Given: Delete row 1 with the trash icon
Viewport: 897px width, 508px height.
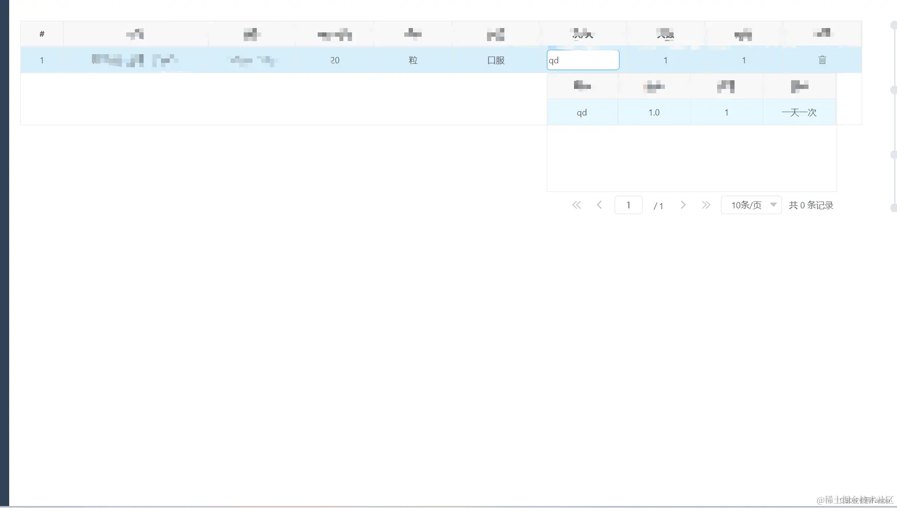Looking at the screenshot, I should [822, 60].
